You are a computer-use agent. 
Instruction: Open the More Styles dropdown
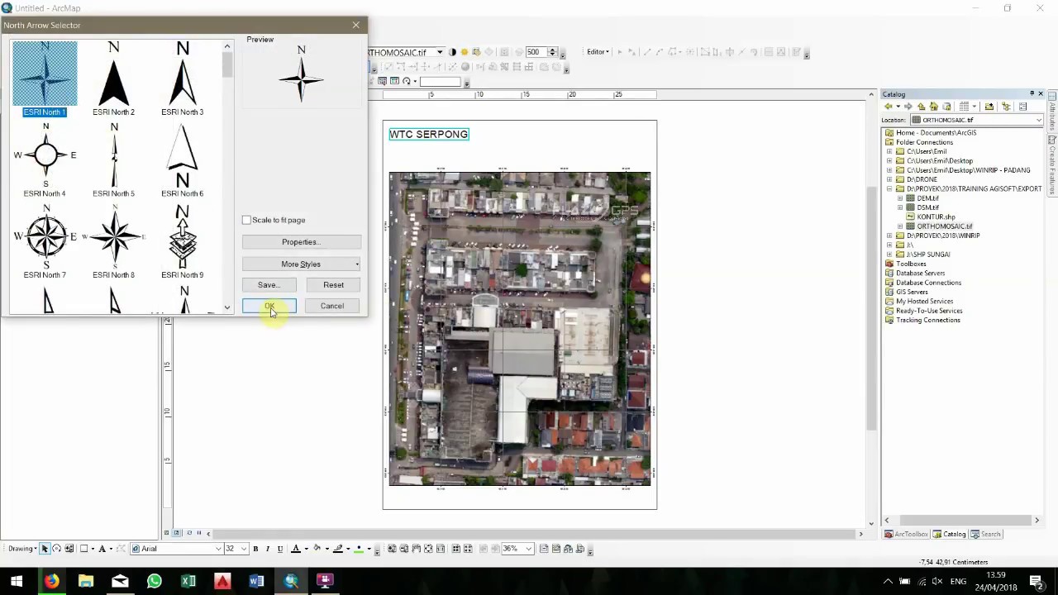pyautogui.click(x=302, y=264)
